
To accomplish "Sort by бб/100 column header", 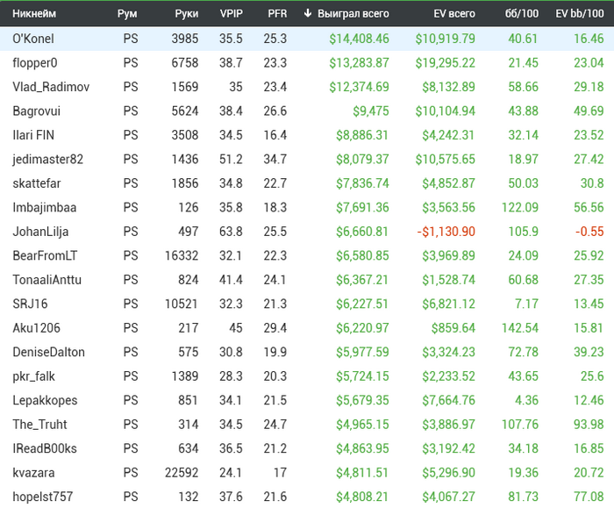I will coord(522,14).
